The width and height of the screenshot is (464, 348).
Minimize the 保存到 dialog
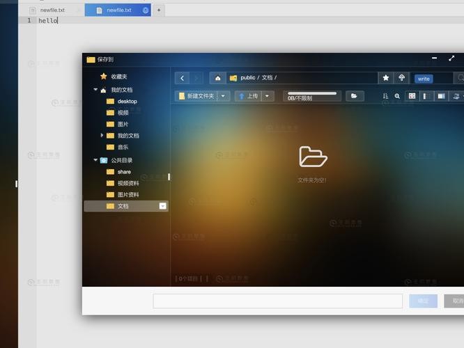(434, 58)
